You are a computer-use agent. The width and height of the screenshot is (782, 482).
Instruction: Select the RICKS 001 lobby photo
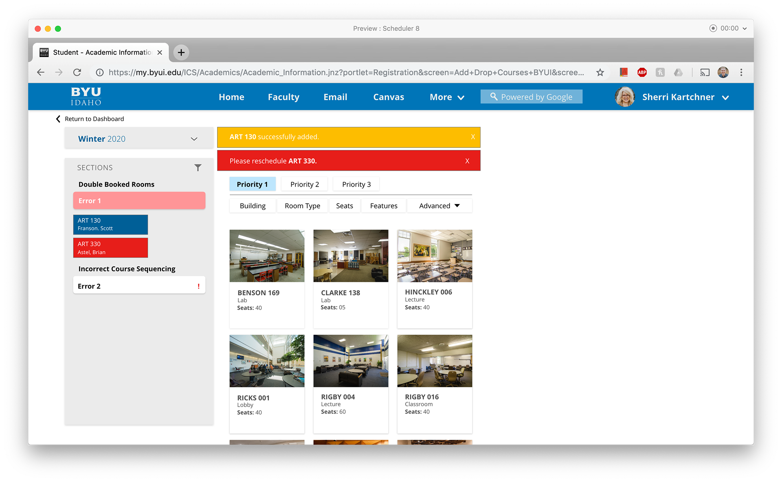coord(267,361)
